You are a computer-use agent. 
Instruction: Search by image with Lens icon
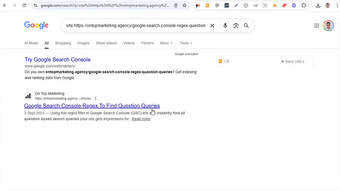pyautogui.click(x=236, y=26)
